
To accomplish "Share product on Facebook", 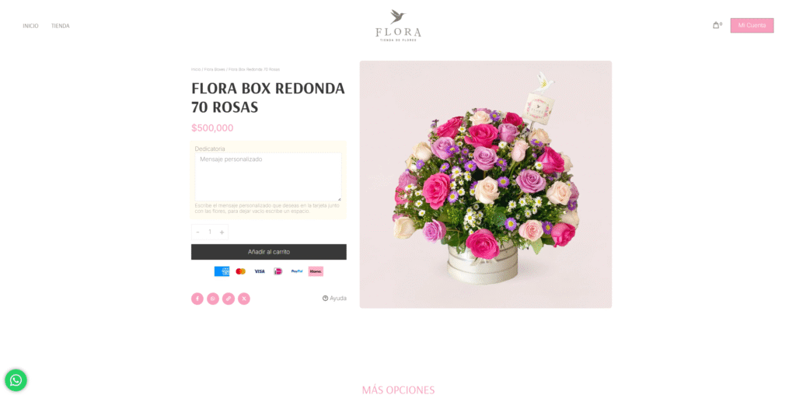I will point(197,299).
